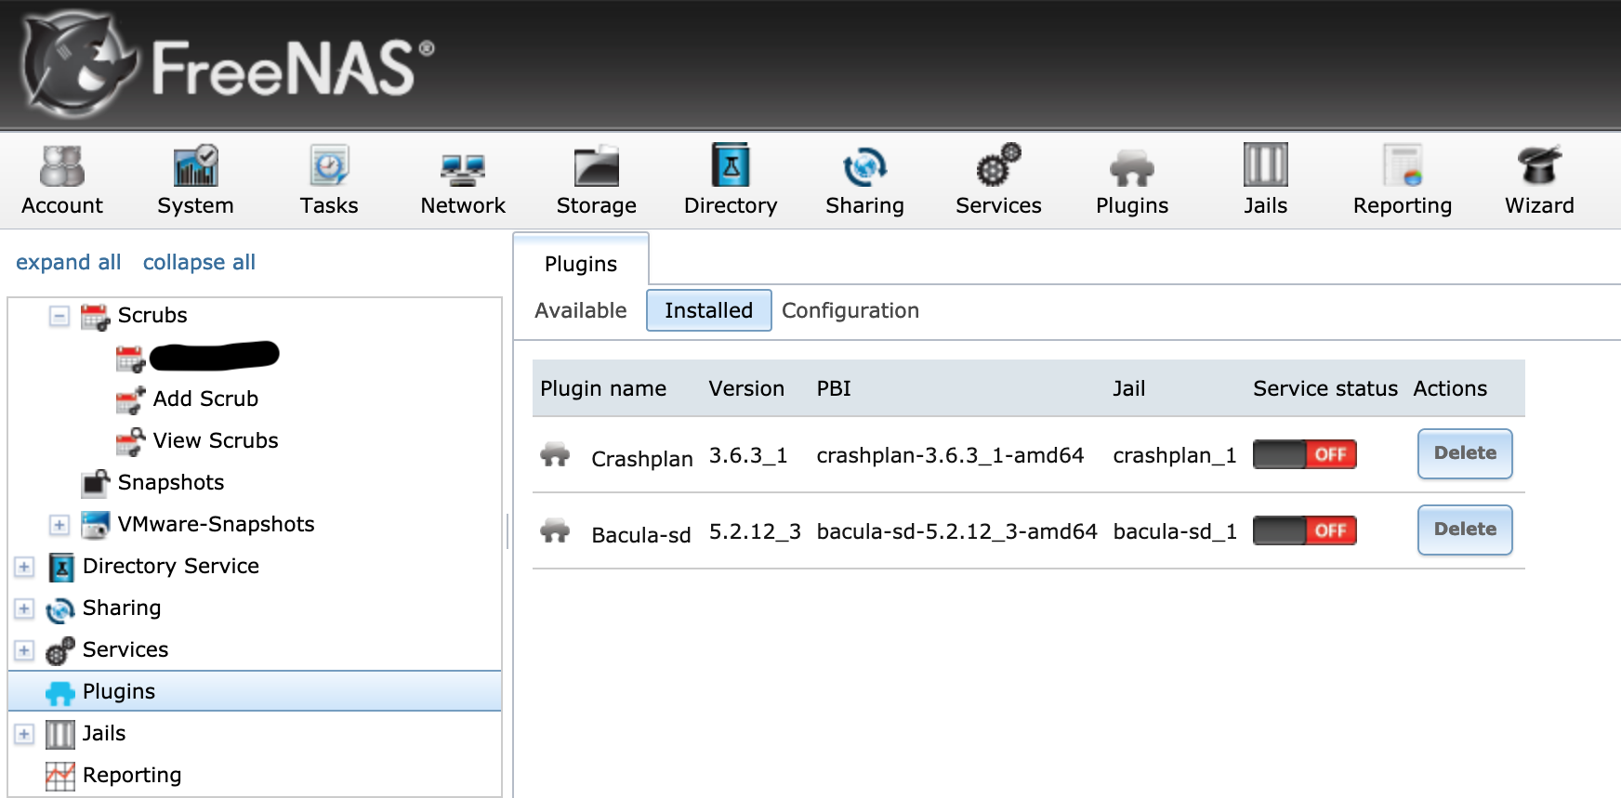The height and width of the screenshot is (798, 1621).
Task: Expand the Directory Service tree node
Action: click(24, 567)
